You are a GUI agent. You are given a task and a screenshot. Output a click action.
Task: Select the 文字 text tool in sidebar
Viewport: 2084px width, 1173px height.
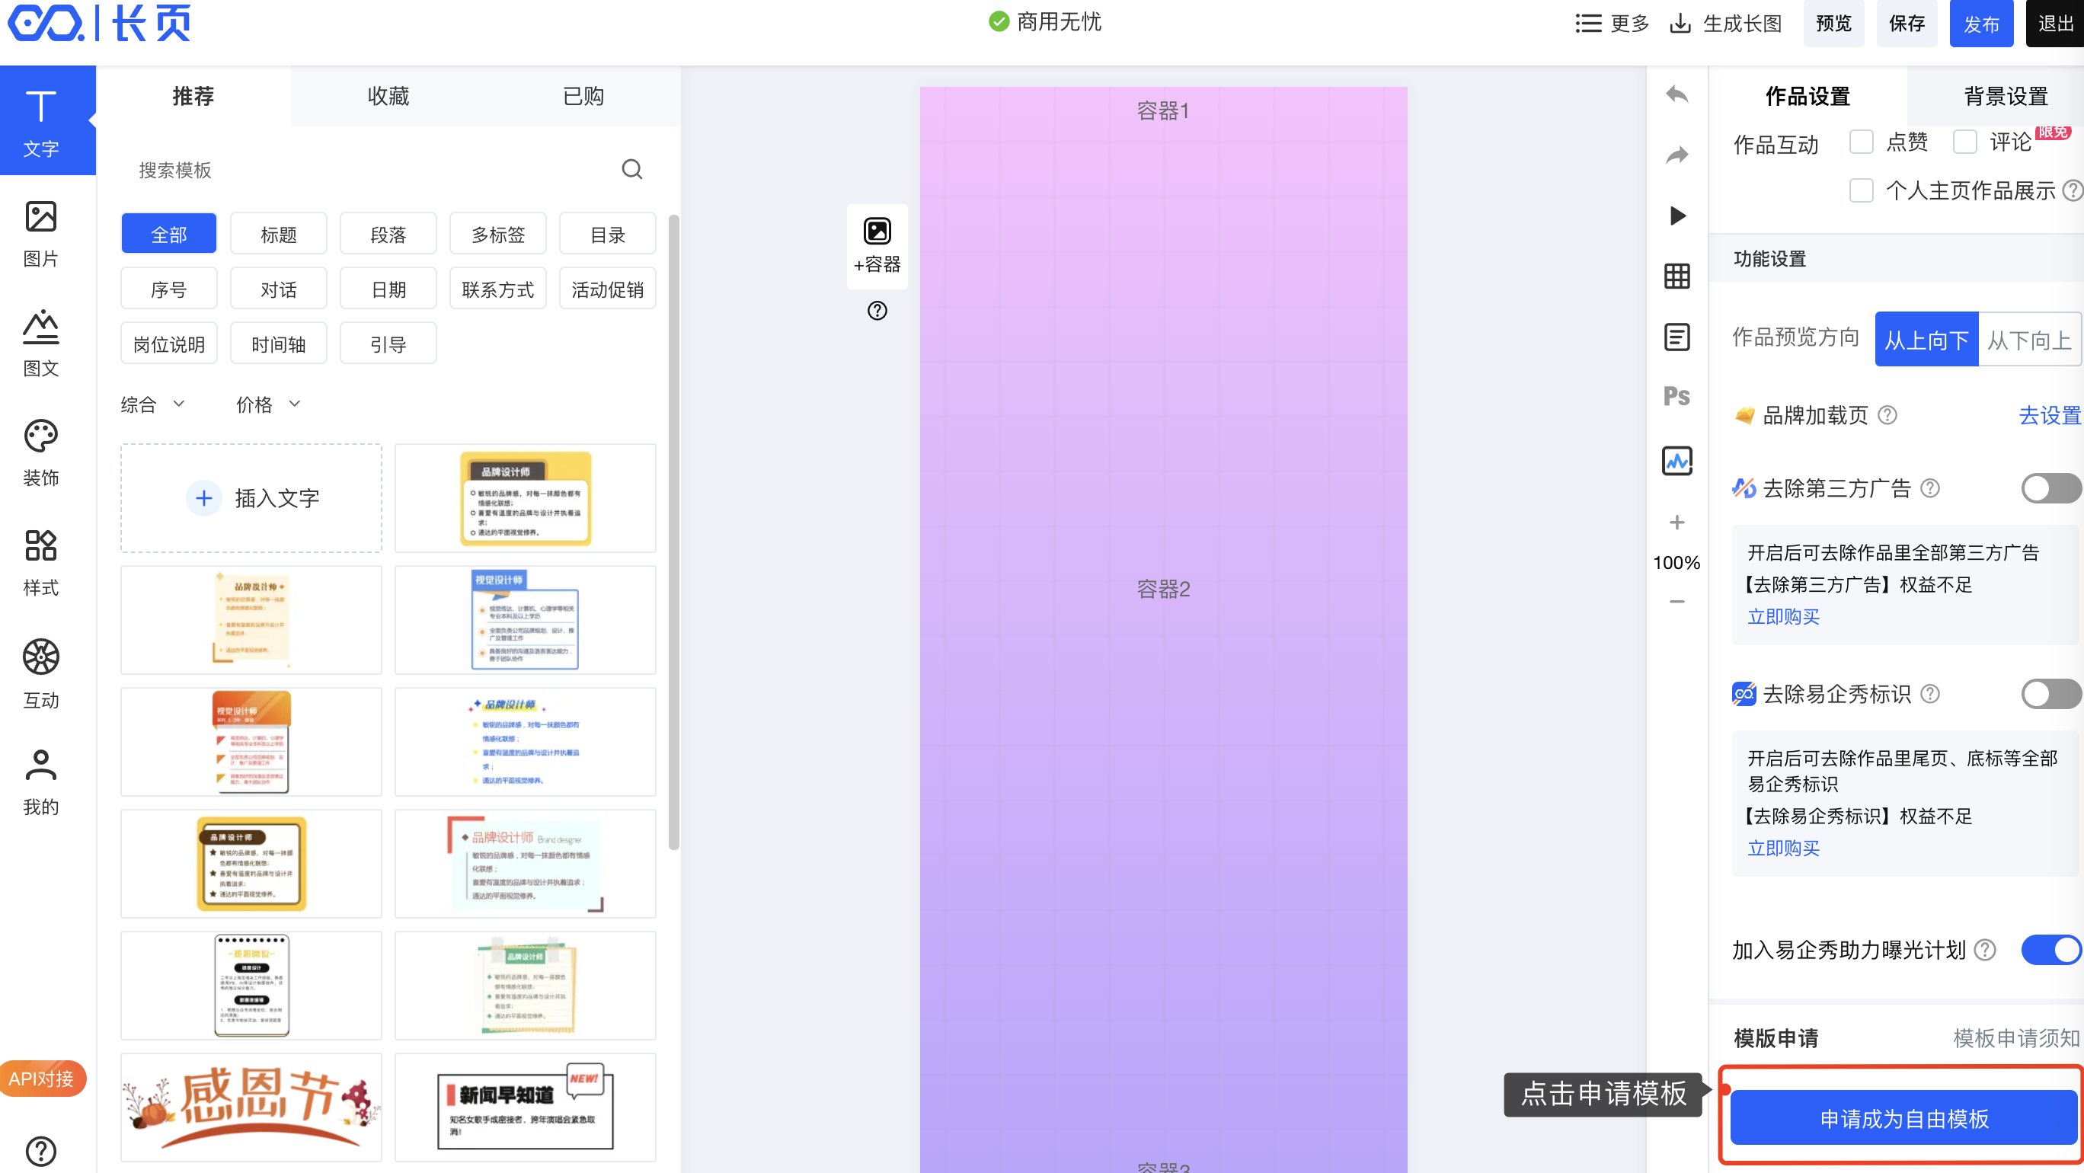click(x=42, y=121)
